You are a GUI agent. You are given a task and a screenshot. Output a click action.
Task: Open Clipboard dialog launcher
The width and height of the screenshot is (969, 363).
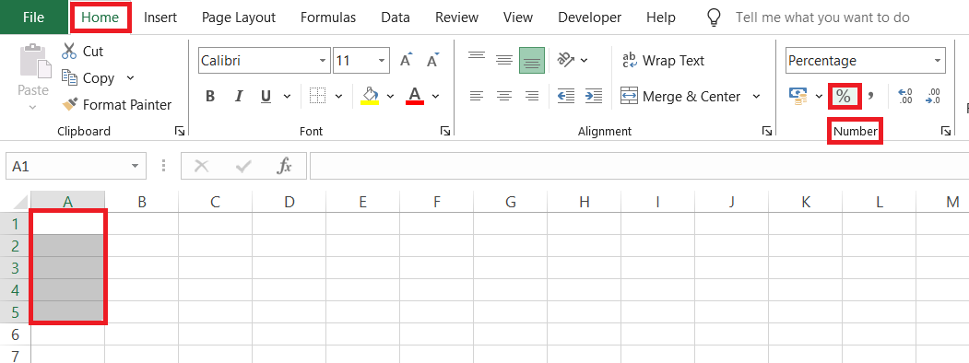(x=179, y=131)
